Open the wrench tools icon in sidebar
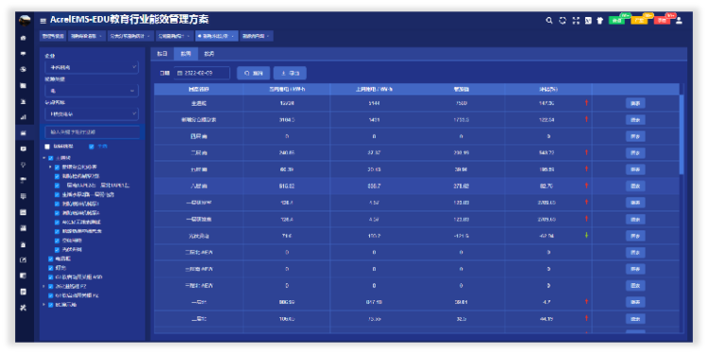The image size is (708, 354). pos(24,308)
